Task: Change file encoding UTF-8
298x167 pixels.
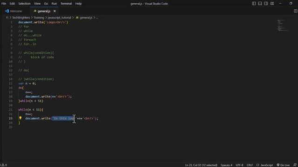Action: click(x=239, y=165)
